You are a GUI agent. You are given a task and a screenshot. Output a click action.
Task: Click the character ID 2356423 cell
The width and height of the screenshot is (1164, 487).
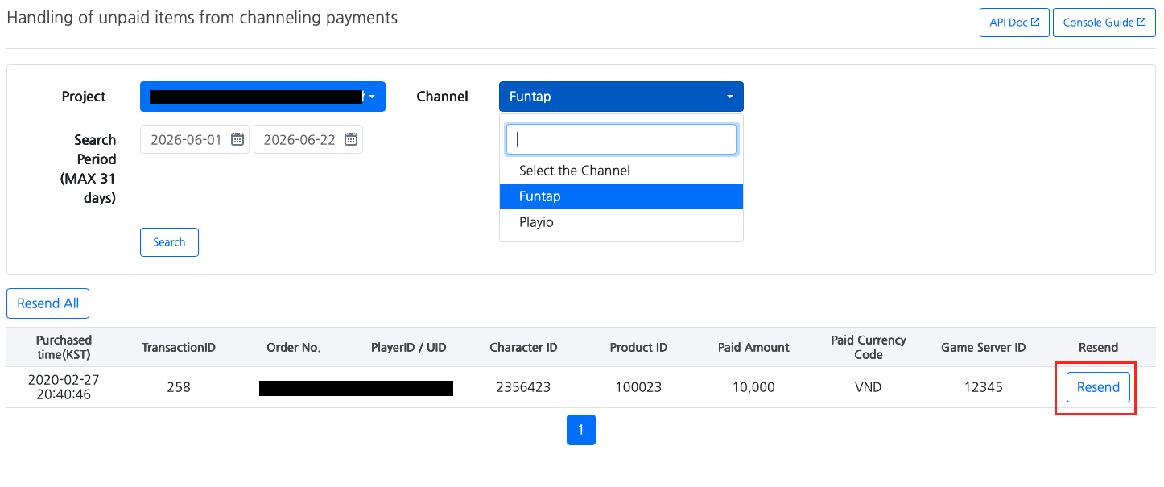click(523, 387)
